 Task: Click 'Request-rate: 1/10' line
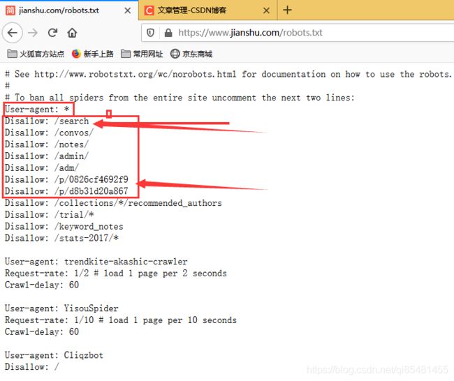[121, 320]
